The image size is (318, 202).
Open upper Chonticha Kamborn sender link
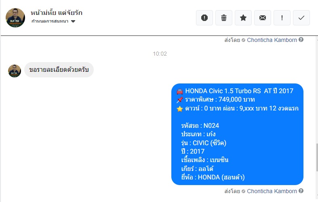click(x=272, y=40)
